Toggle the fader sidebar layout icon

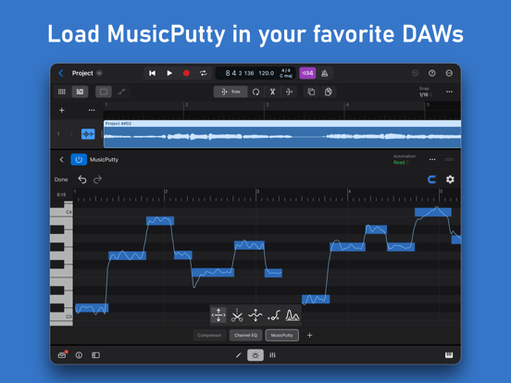(x=96, y=355)
